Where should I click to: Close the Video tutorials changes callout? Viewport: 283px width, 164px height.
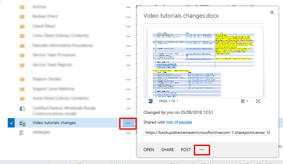pyautogui.click(x=272, y=12)
